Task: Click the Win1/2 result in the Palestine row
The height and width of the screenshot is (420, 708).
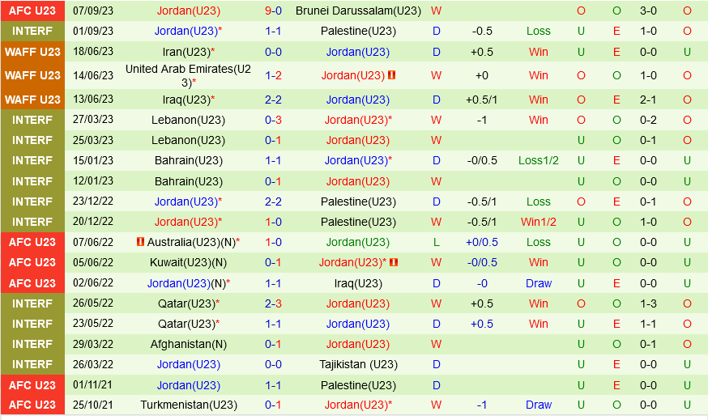Action: (x=539, y=222)
